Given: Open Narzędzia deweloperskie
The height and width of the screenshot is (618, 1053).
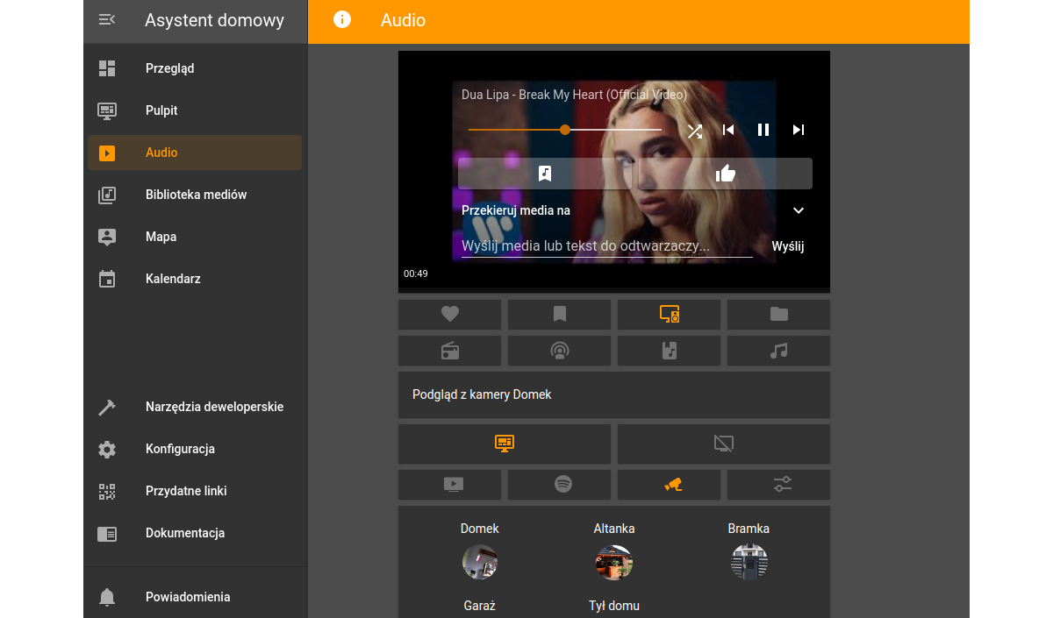Looking at the screenshot, I should (x=195, y=407).
